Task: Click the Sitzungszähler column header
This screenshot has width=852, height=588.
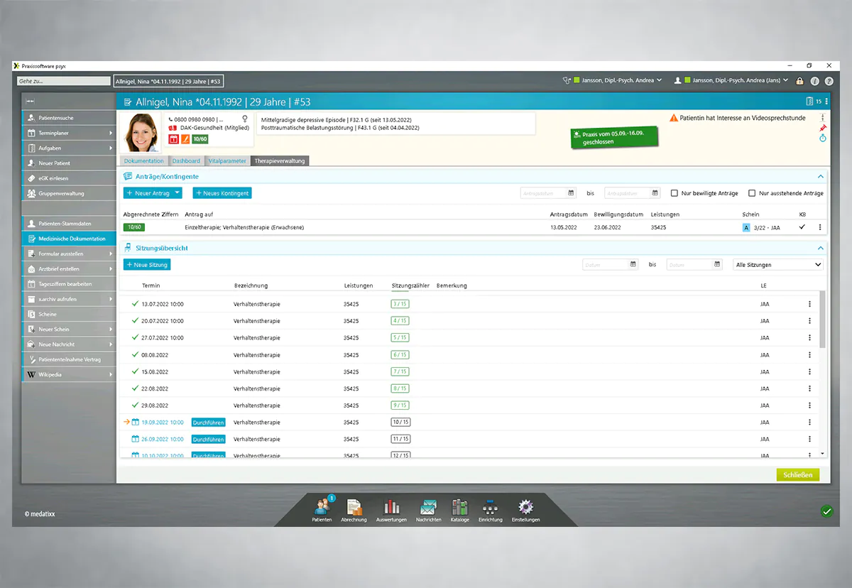Action: click(x=410, y=285)
